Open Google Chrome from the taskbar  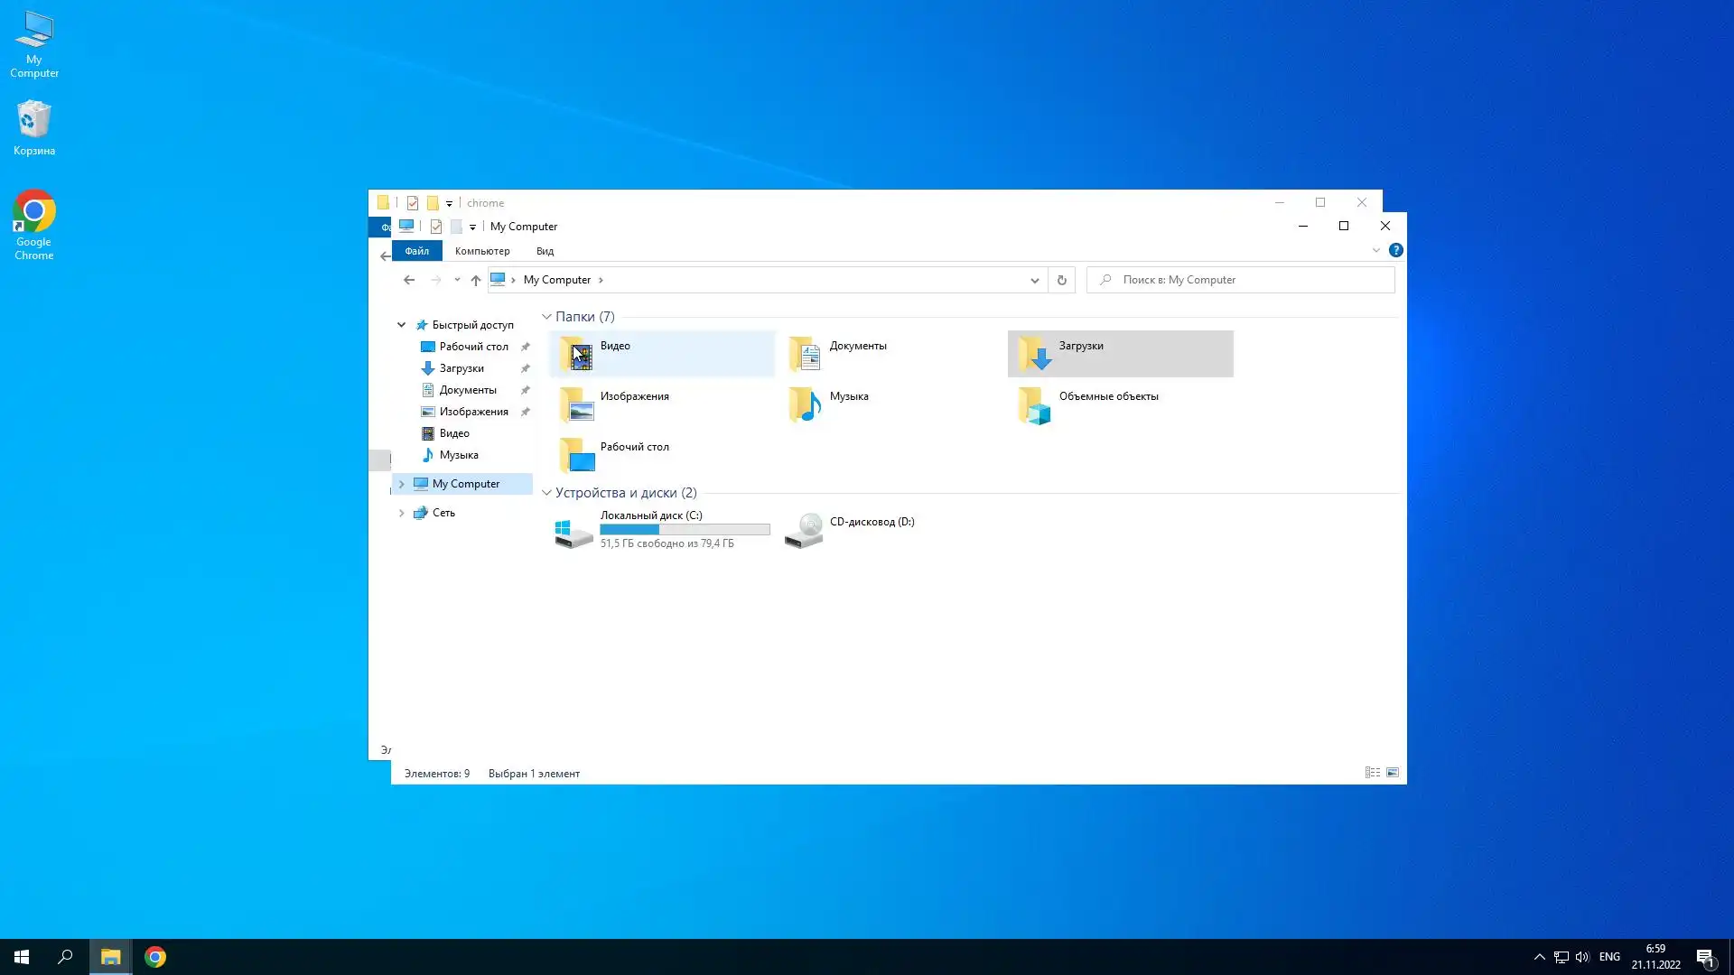[x=155, y=957]
